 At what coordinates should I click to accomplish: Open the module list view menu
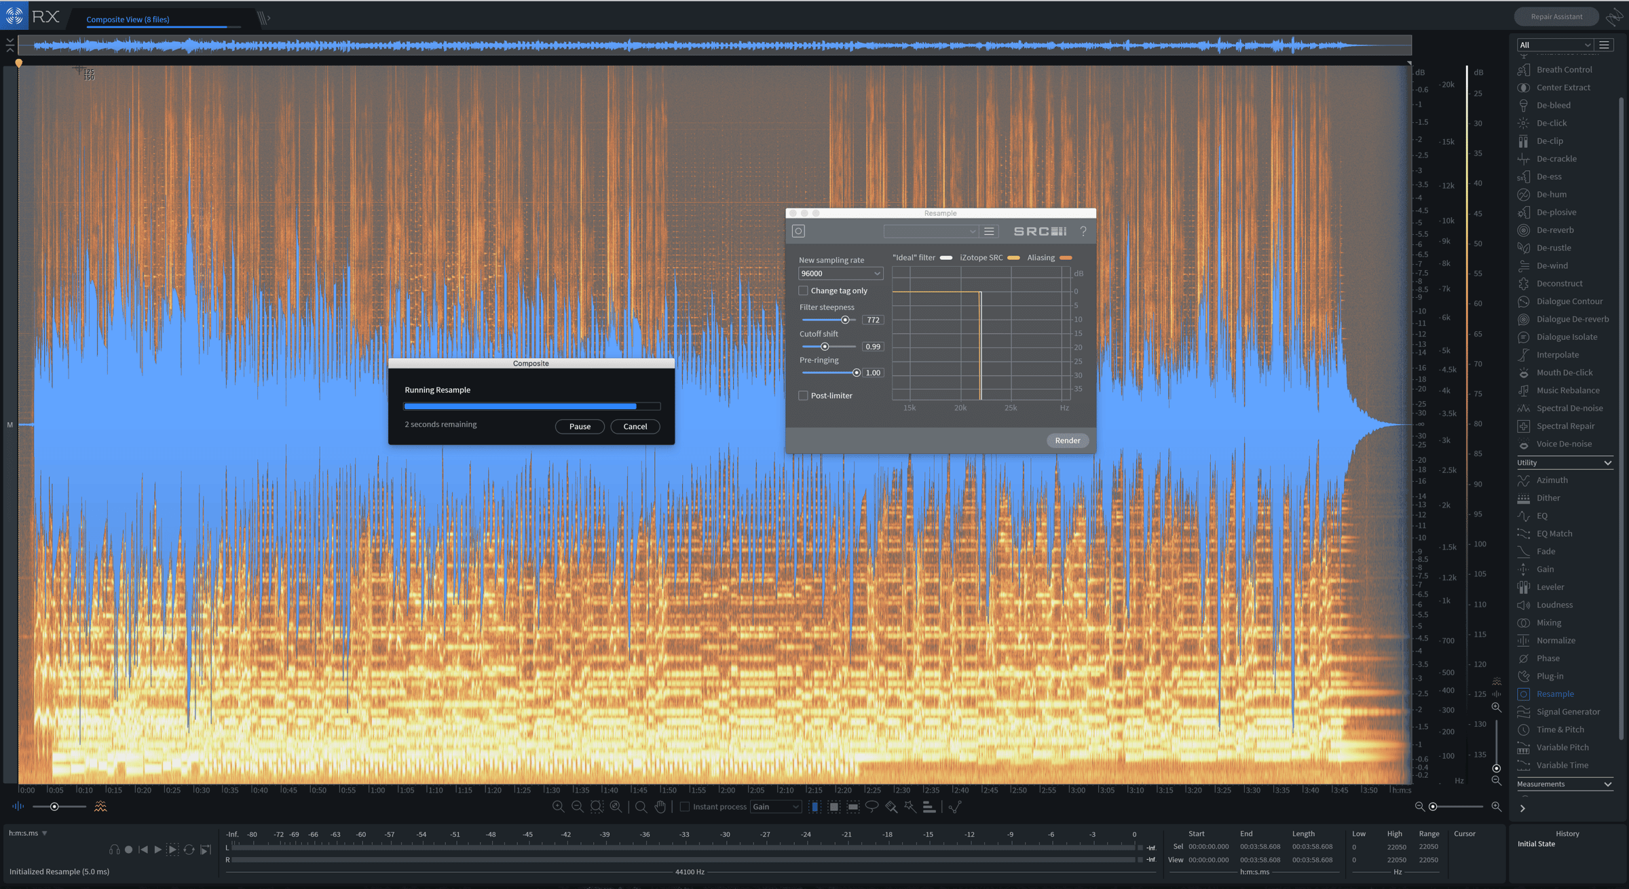click(1605, 45)
